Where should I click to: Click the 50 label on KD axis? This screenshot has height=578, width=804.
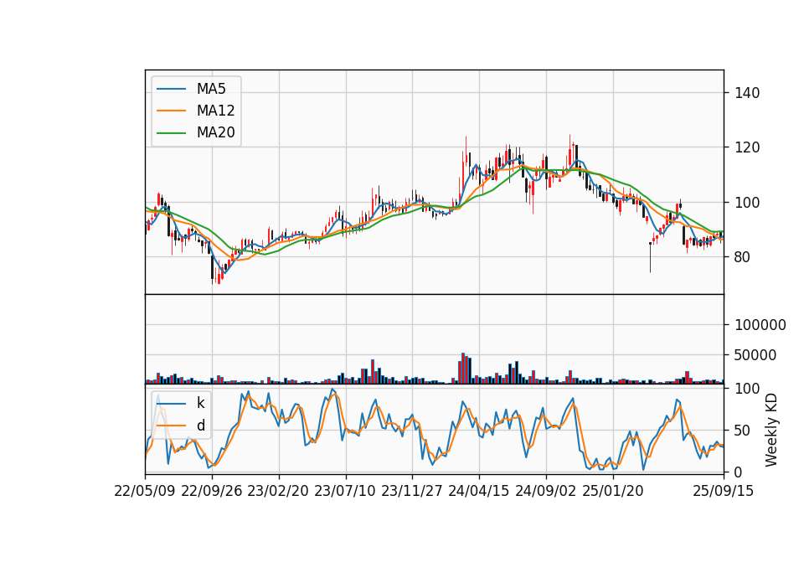(x=743, y=431)
